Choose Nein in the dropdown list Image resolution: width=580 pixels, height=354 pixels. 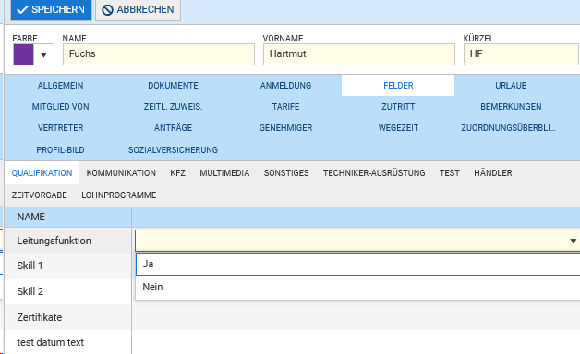point(357,288)
